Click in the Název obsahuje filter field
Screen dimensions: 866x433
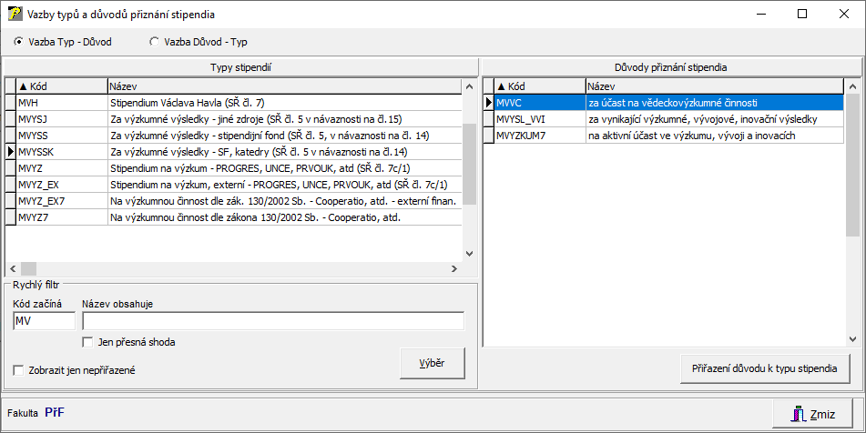(x=272, y=320)
